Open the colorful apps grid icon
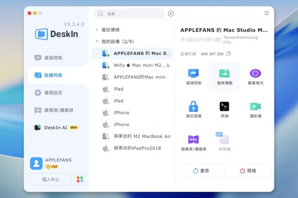The image size is (298, 198). coord(80,180)
